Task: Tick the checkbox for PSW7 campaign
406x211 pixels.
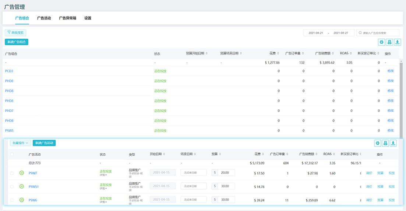Action: 12,173
